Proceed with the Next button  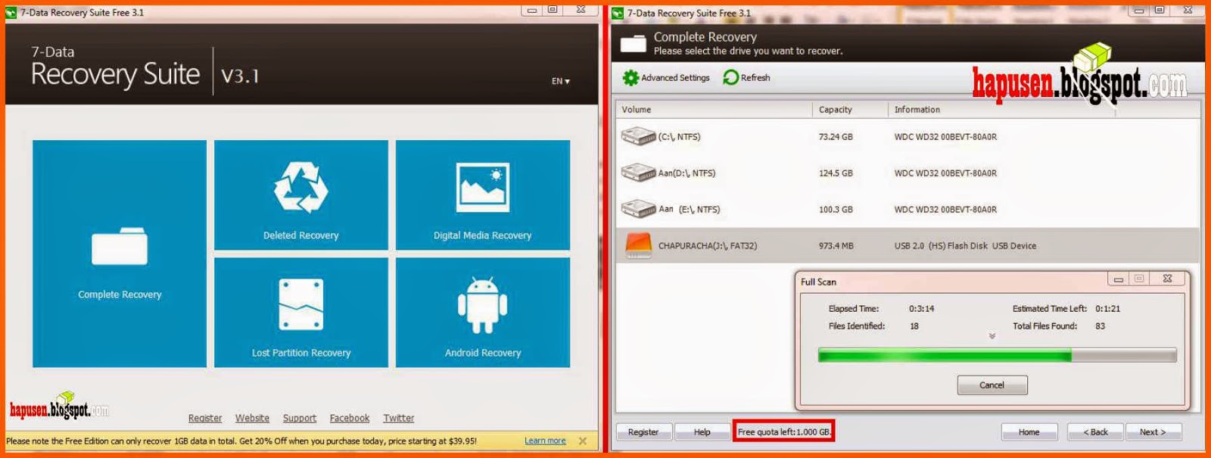[1153, 432]
